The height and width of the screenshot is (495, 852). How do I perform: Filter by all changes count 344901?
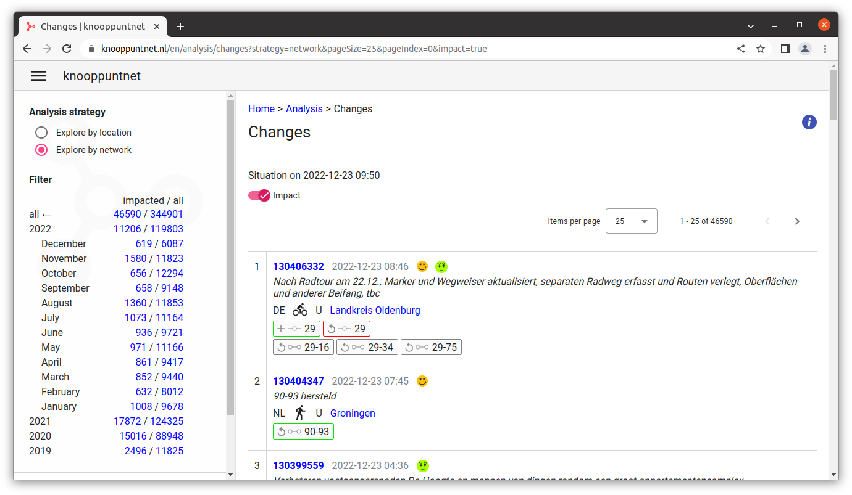[x=167, y=214]
